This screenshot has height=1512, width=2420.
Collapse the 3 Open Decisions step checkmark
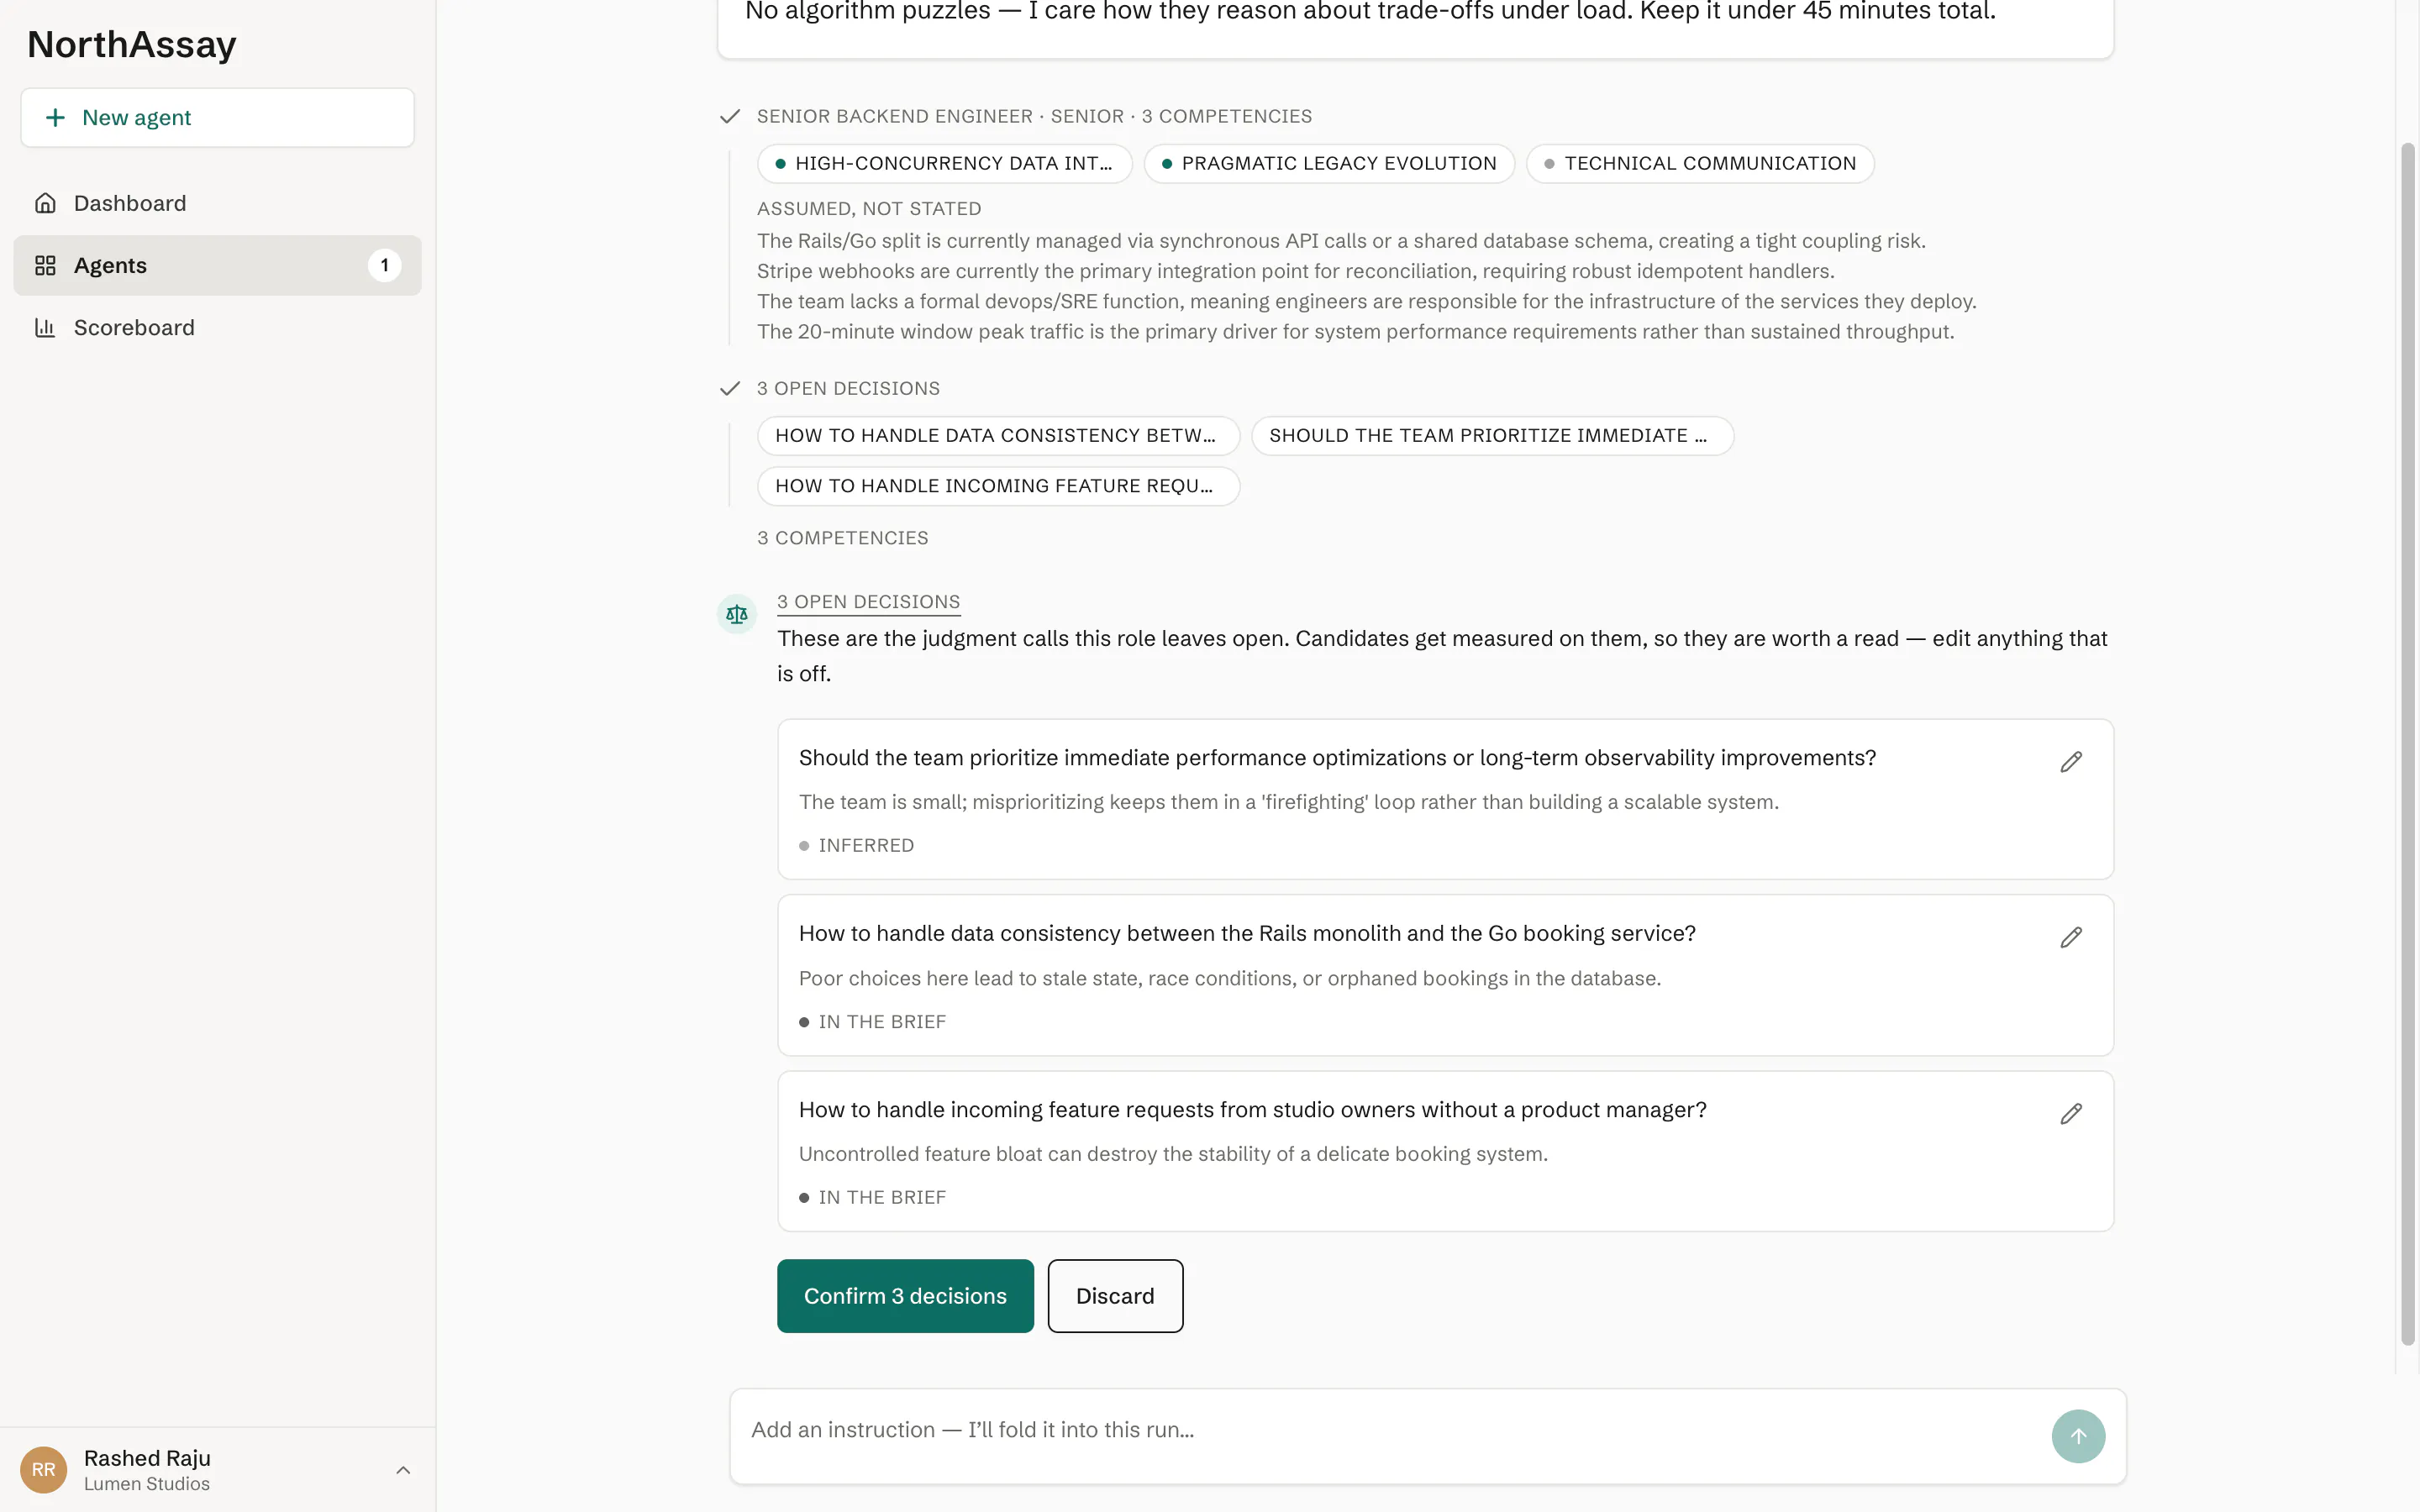(x=730, y=388)
